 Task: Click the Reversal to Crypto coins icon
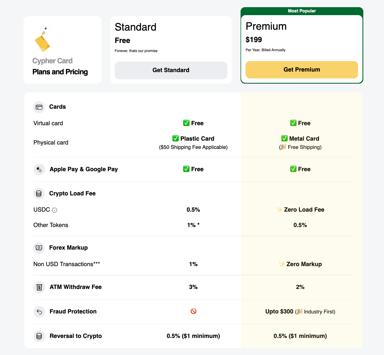point(39,336)
